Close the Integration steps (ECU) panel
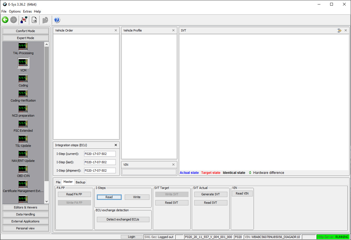 116,145
